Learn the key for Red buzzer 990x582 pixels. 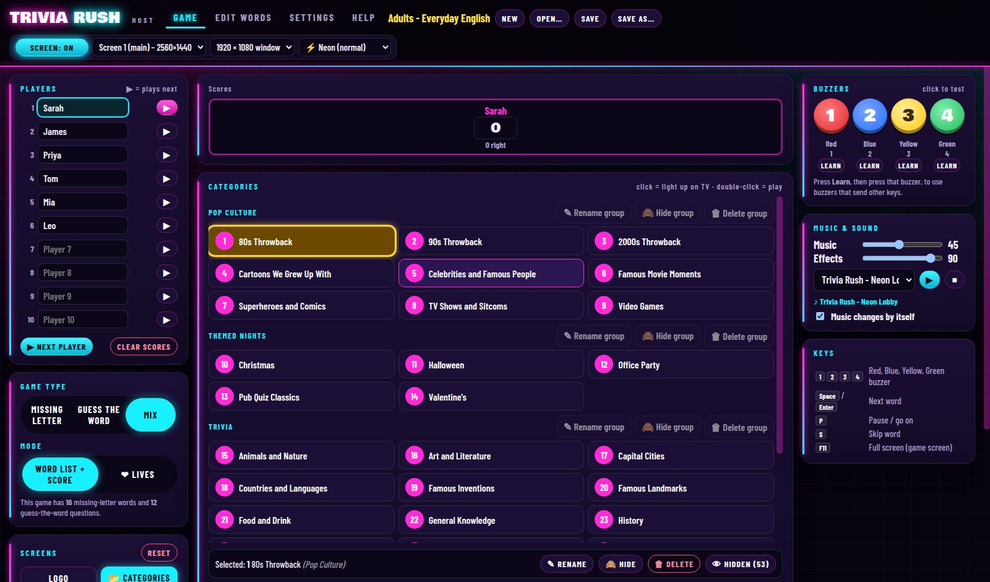point(830,166)
